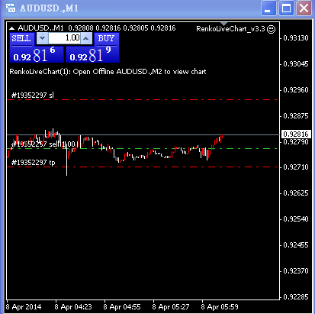Click the current price label 0.92816

point(296,134)
